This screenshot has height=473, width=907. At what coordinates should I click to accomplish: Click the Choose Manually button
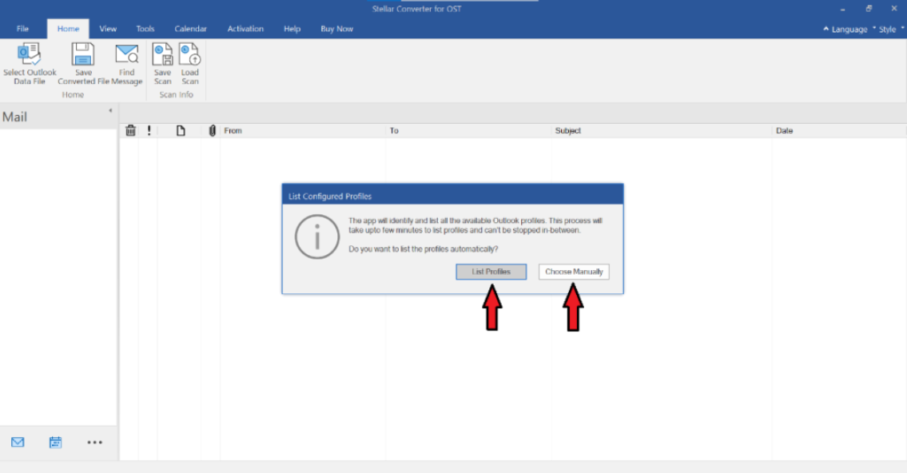click(x=574, y=272)
